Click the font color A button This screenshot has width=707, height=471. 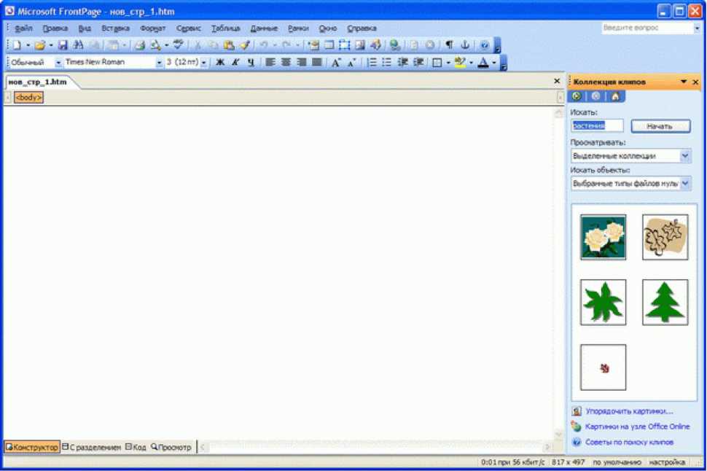(x=483, y=63)
